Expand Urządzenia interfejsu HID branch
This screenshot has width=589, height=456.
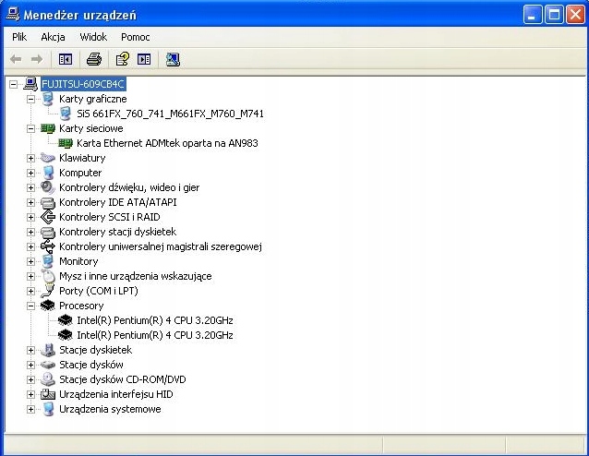pyautogui.click(x=30, y=395)
